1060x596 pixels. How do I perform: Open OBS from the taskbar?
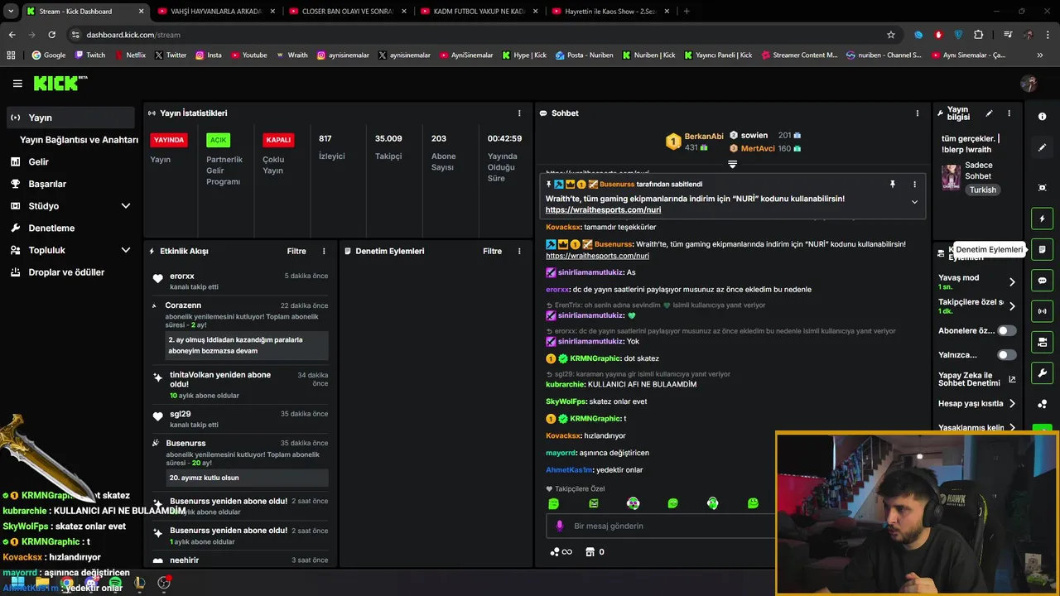[x=164, y=584]
